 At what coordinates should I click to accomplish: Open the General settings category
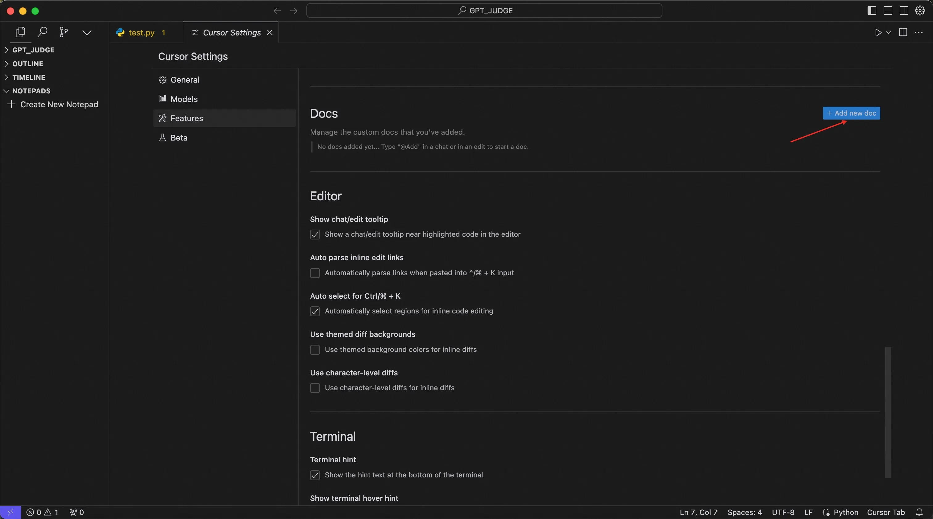point(225,80)
